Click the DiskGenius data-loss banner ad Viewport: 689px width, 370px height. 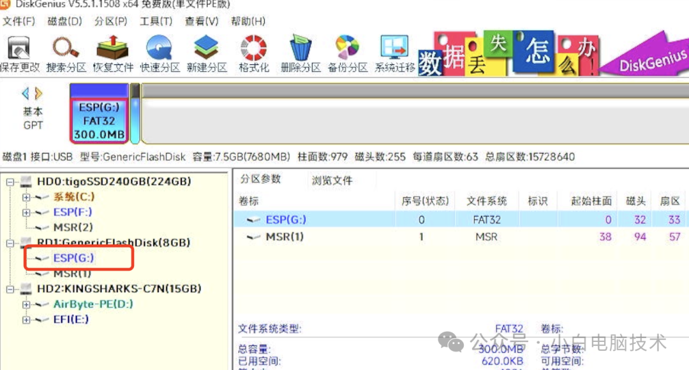point(554,53)
